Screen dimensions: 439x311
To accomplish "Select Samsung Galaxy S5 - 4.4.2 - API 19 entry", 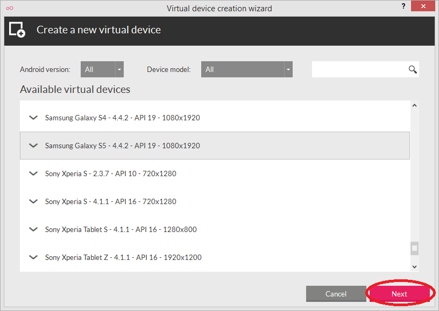I will [215, 146].
